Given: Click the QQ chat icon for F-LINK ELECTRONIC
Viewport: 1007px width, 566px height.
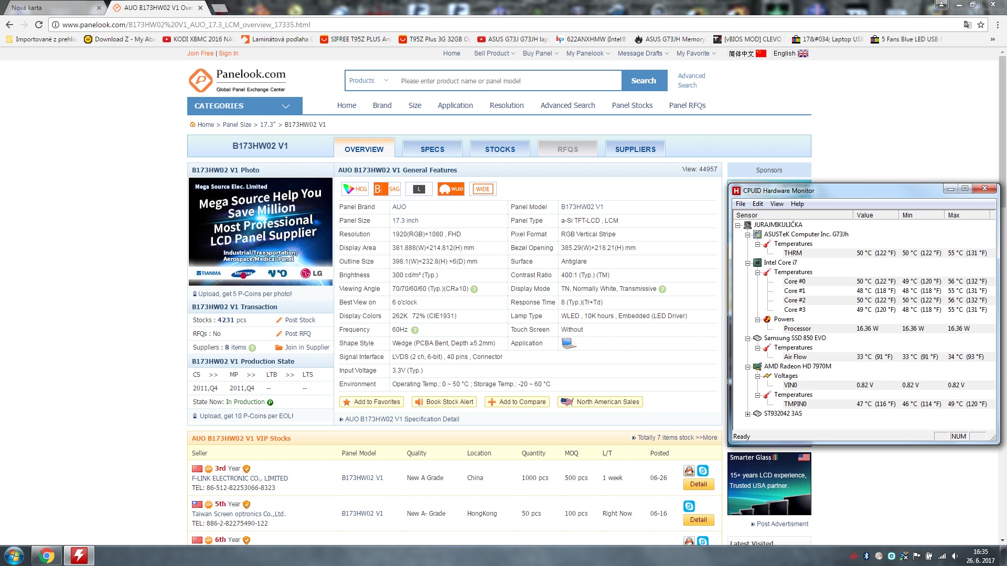Looking at the screenshot, I should pyautogui.click(x=689, y=471).
